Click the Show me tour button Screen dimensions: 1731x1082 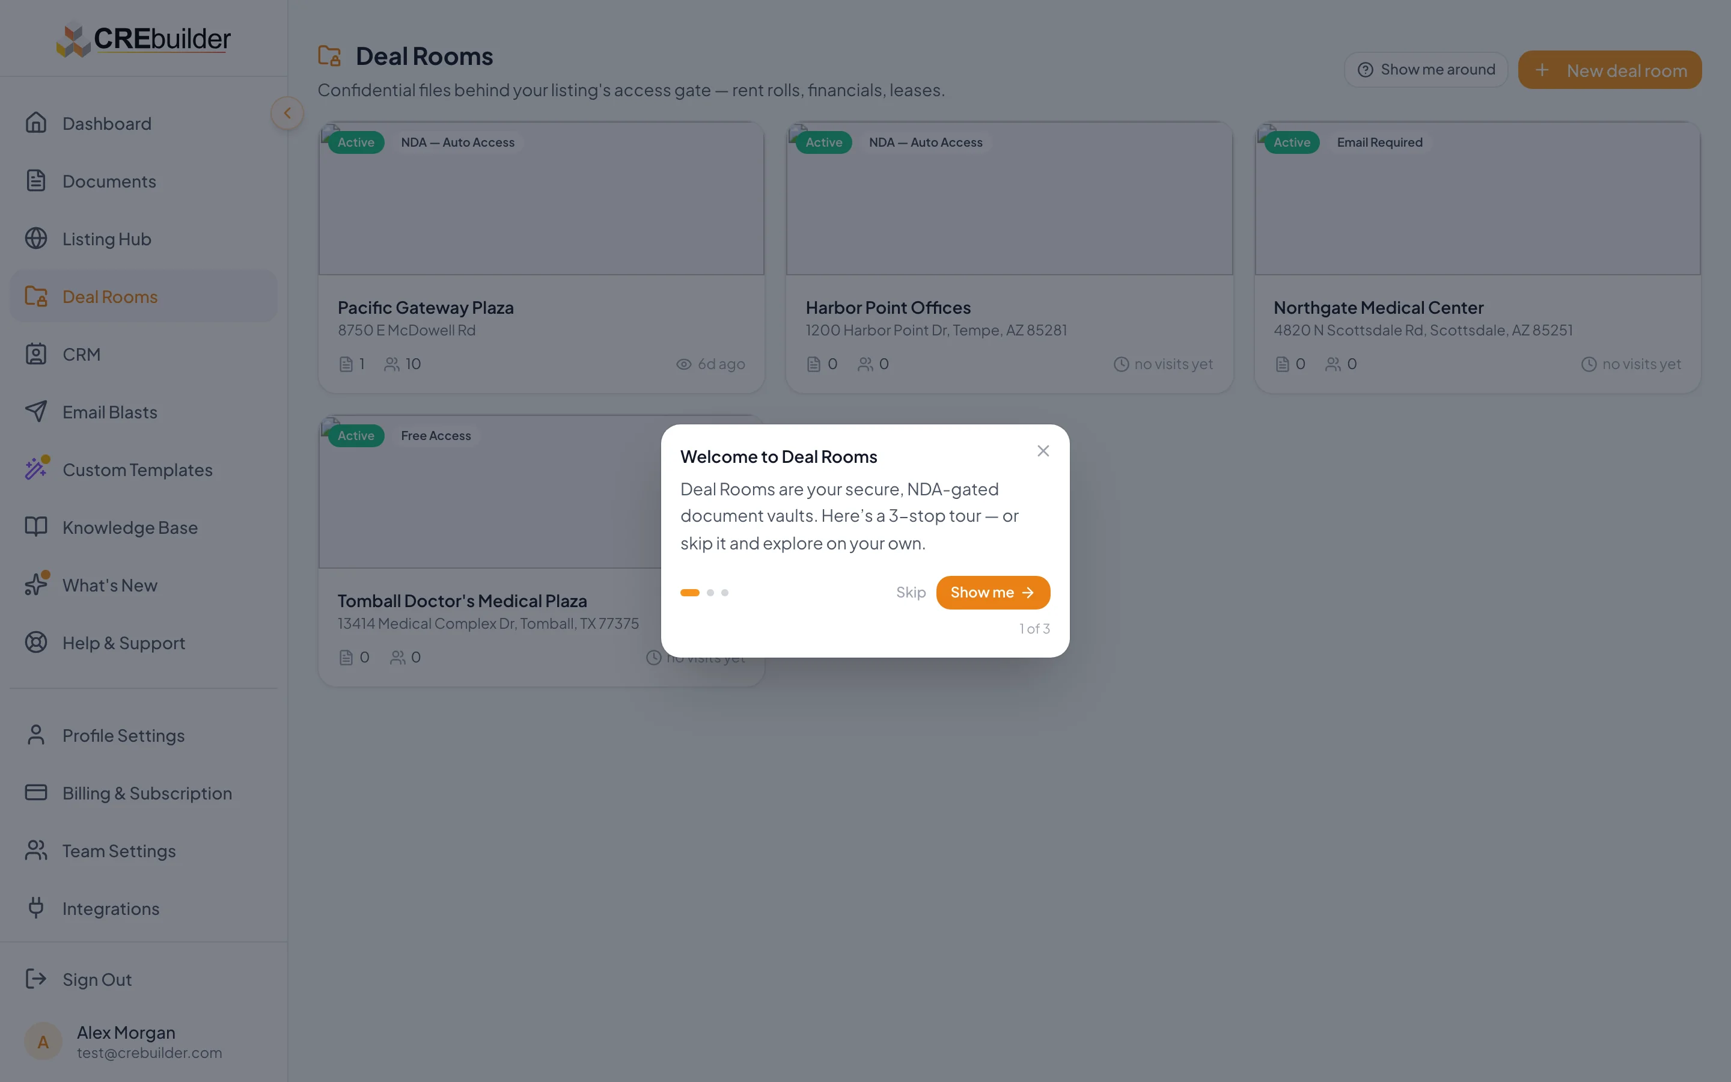click(x=993, y=593)
